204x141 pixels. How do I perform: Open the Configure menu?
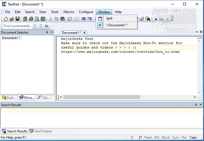click(x=86, y=12)
